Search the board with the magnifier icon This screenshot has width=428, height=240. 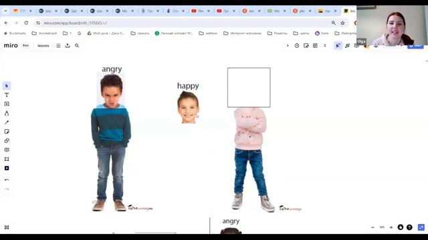click(x=77, y=45)
